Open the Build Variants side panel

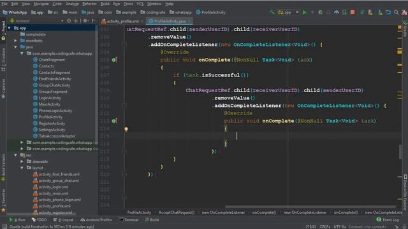[3, 167]
